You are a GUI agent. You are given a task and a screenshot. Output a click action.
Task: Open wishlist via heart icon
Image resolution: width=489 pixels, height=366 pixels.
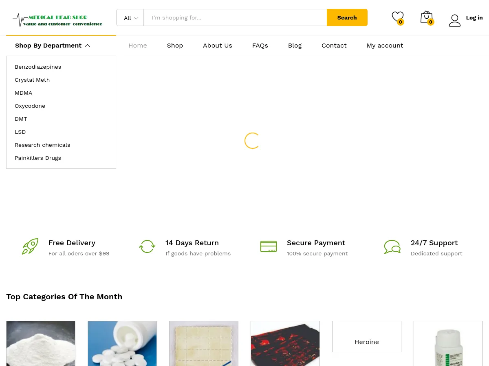click(398, 17)
